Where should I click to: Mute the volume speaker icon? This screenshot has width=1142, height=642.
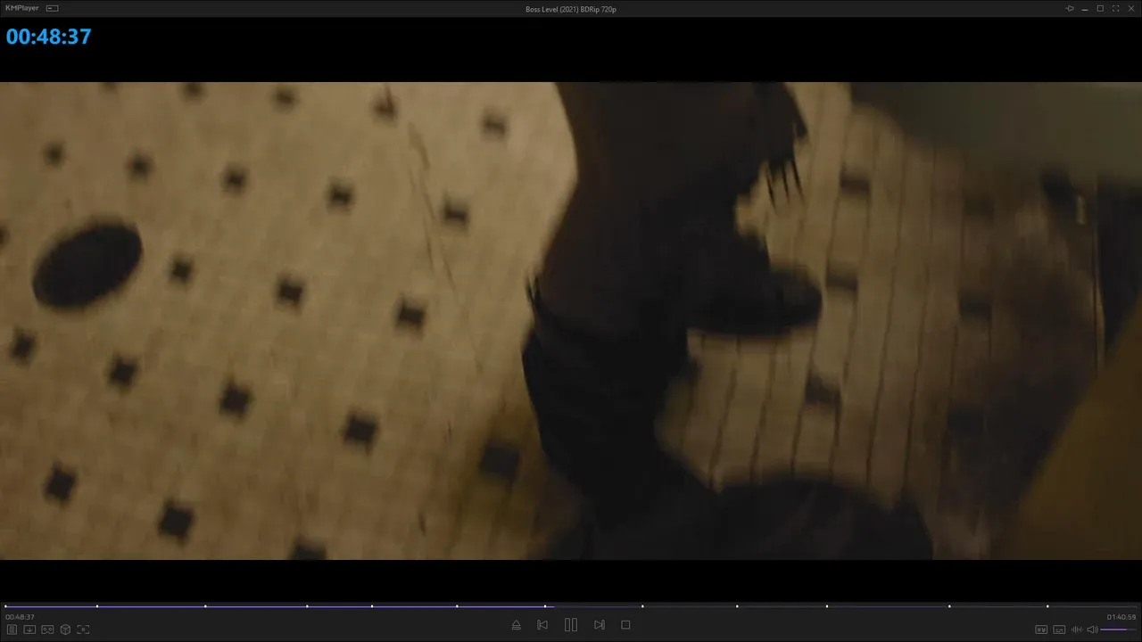point(1092,630)
